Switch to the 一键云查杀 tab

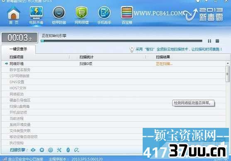(x=18, y=49)
